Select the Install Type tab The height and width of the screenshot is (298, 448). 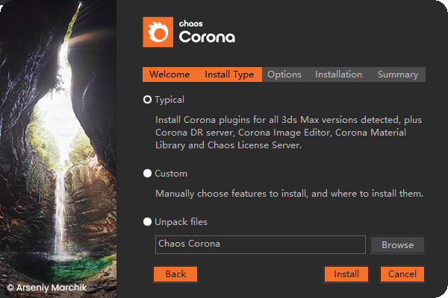(229, 74)
